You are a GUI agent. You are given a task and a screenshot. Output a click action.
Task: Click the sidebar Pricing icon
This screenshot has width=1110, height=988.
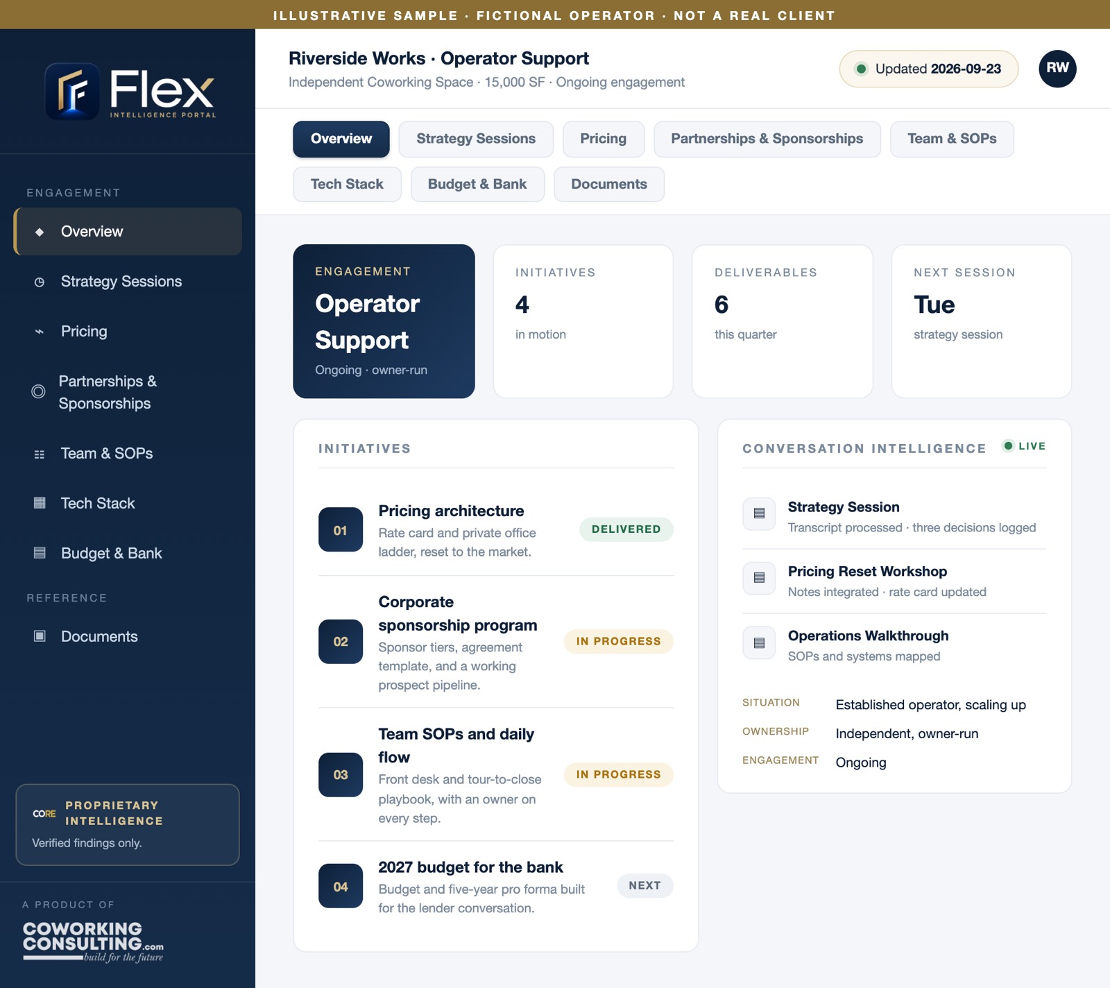[40, 332]
